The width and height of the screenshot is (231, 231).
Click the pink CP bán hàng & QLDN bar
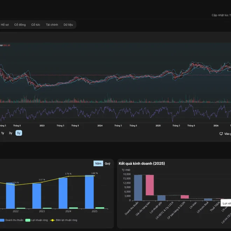coord(185,197)
